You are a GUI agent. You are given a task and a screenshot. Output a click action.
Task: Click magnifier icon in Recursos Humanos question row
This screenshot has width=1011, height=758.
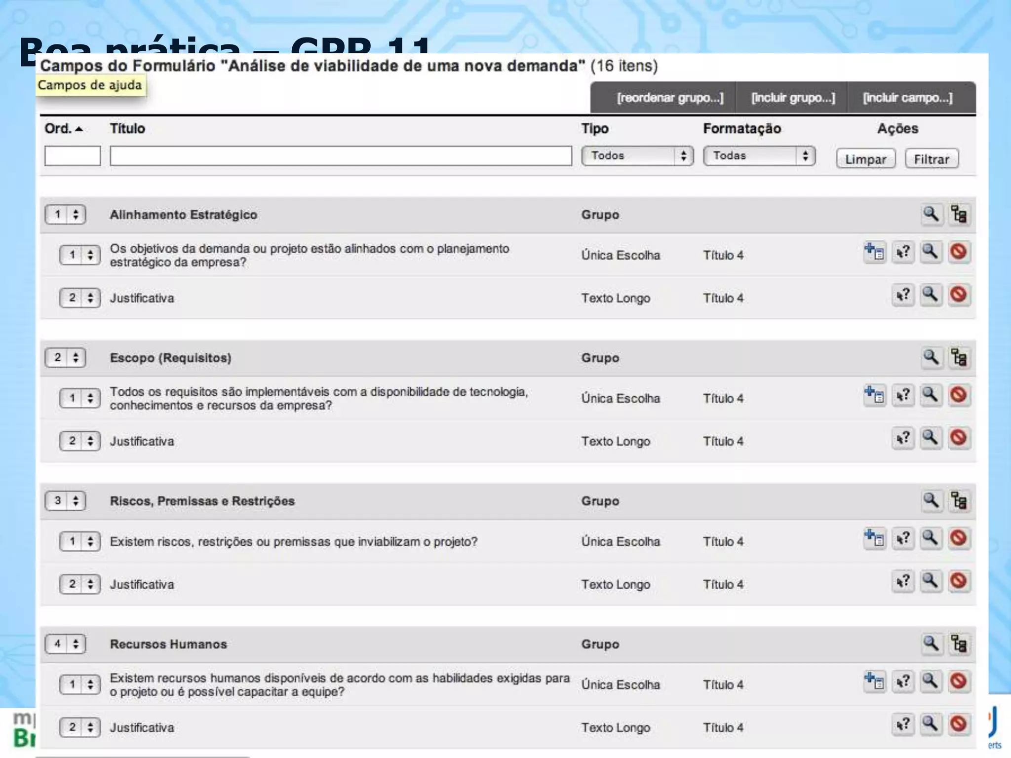tap(931, 682)
